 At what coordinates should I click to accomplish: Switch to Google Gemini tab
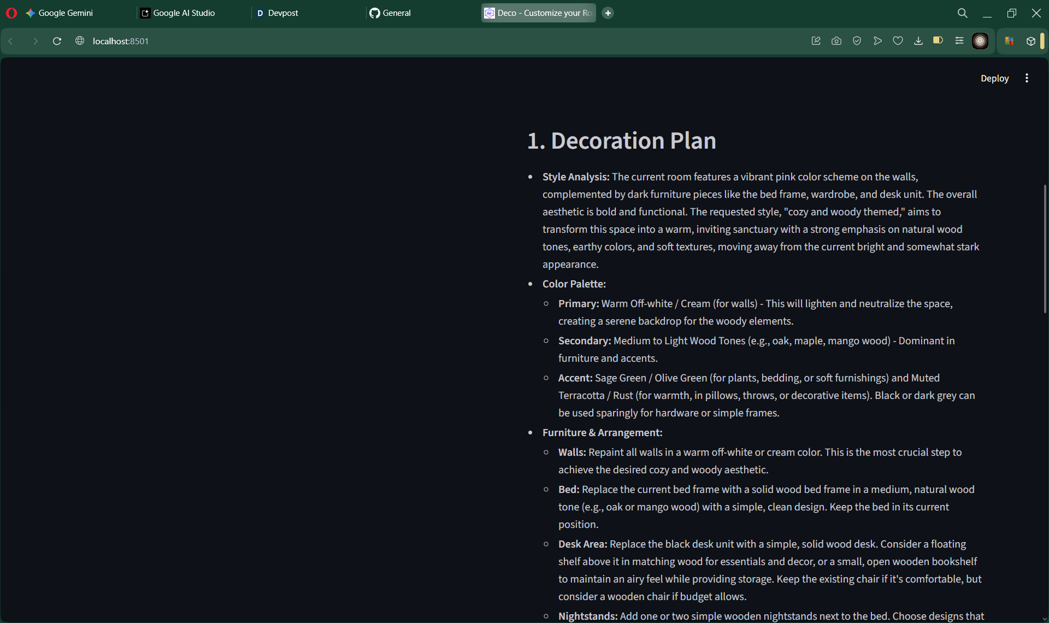66,13
